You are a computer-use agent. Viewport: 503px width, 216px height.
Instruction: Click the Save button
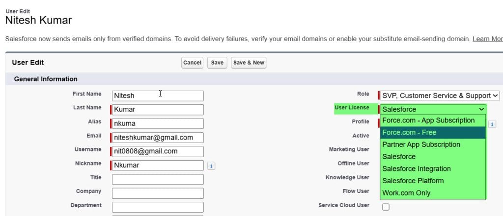coord(217,63)
